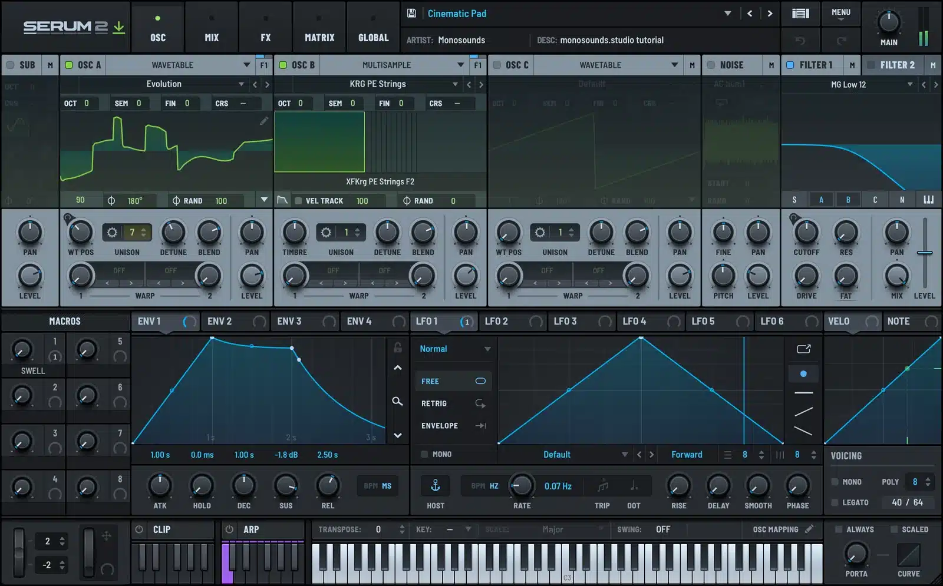Open the Cinematic Pad preset dropdown

728,13
